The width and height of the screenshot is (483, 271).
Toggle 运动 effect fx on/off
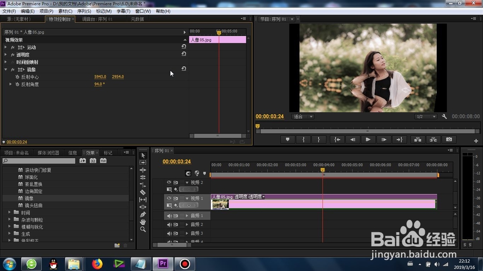[13, 47]
